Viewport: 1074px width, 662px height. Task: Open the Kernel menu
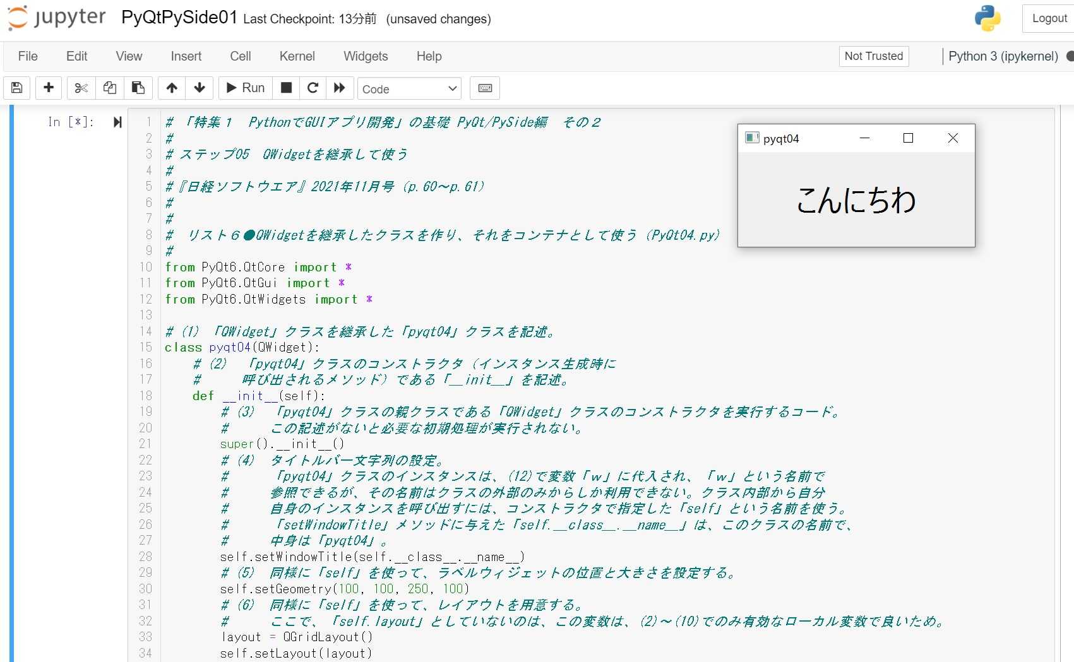pyautogui.click(x=297, y=56)
